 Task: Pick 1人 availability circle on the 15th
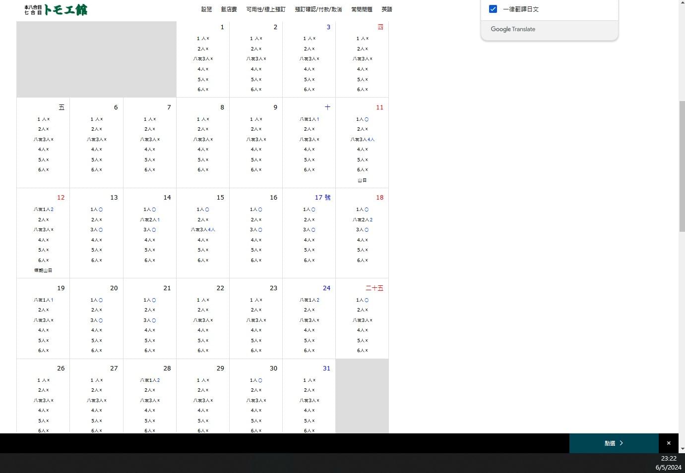pos(207,210)
